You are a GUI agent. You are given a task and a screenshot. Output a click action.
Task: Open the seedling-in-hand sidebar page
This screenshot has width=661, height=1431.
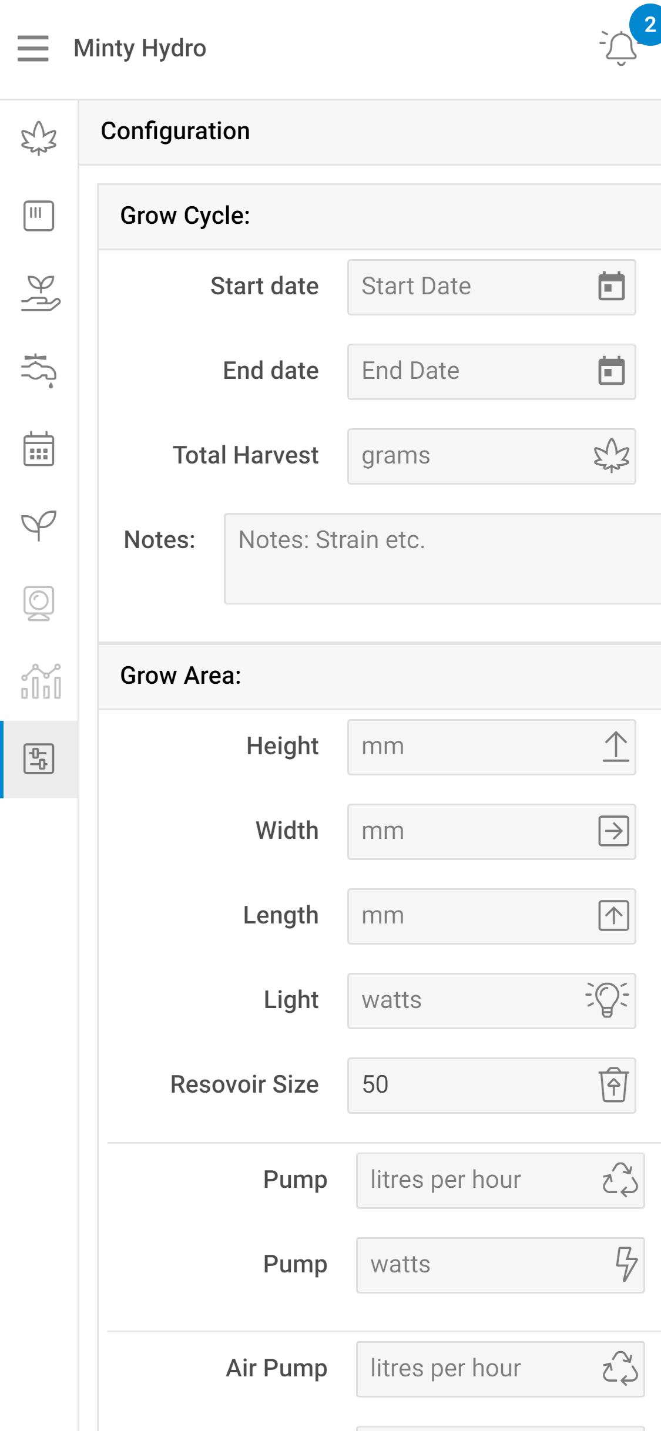pos(39,293)
